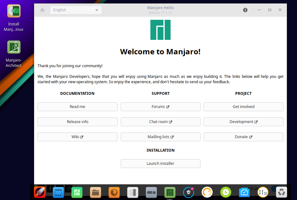Open the recycle-arrows icon at the dock's right end

coord(281,192)
